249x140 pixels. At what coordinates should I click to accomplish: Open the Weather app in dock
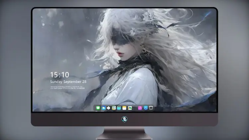pos(103,108)
